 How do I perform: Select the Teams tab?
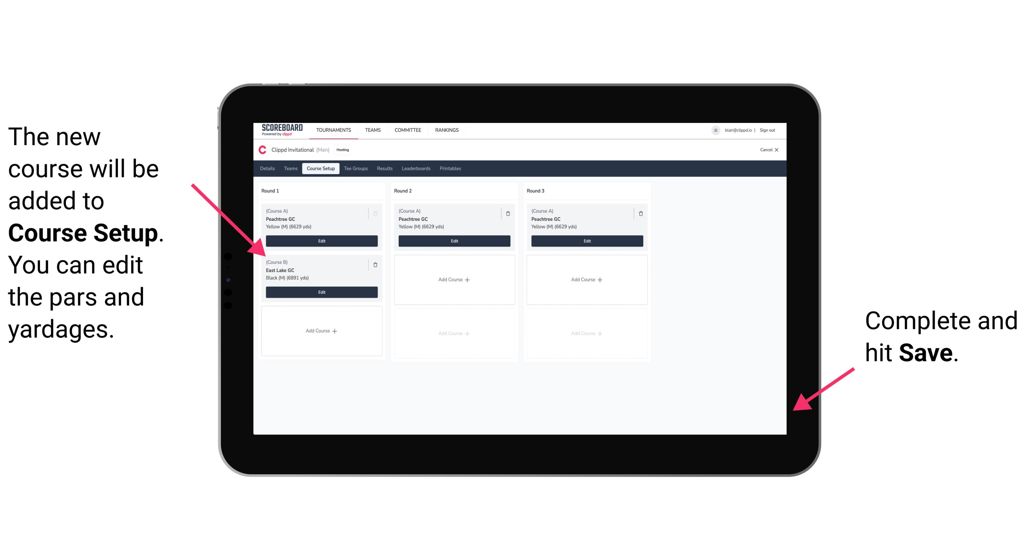[x=288, y=169]
